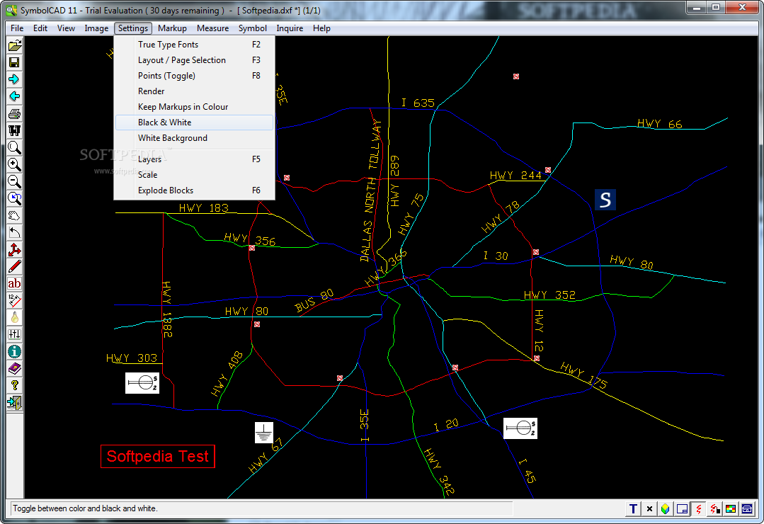Select the 'ab' text markup tool

[x=15, y=283]
